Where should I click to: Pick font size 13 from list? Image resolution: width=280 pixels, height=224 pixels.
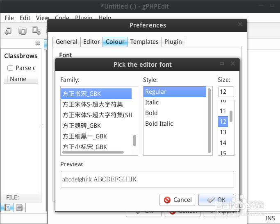[x=223, y=132]
